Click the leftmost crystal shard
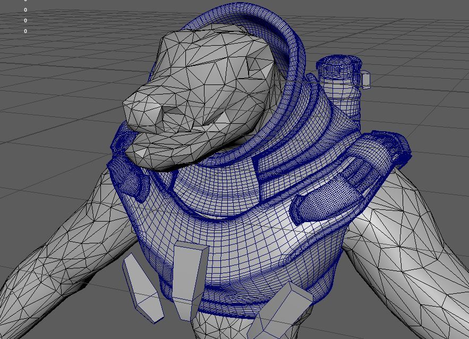The image size is (469, 339). (x=142, y=287)
